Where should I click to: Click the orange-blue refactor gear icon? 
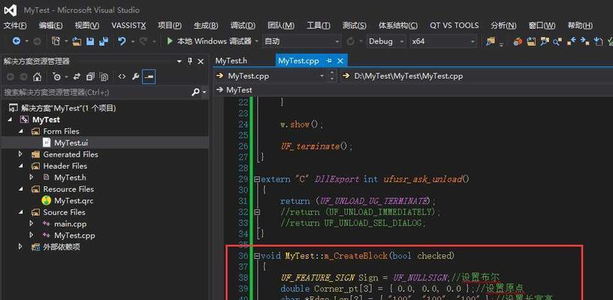(x=518, y=41)
